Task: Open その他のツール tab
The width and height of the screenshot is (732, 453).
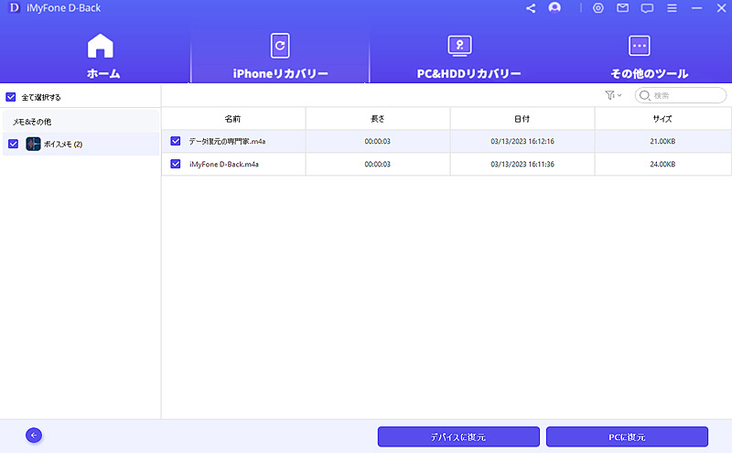Action: 649,57
